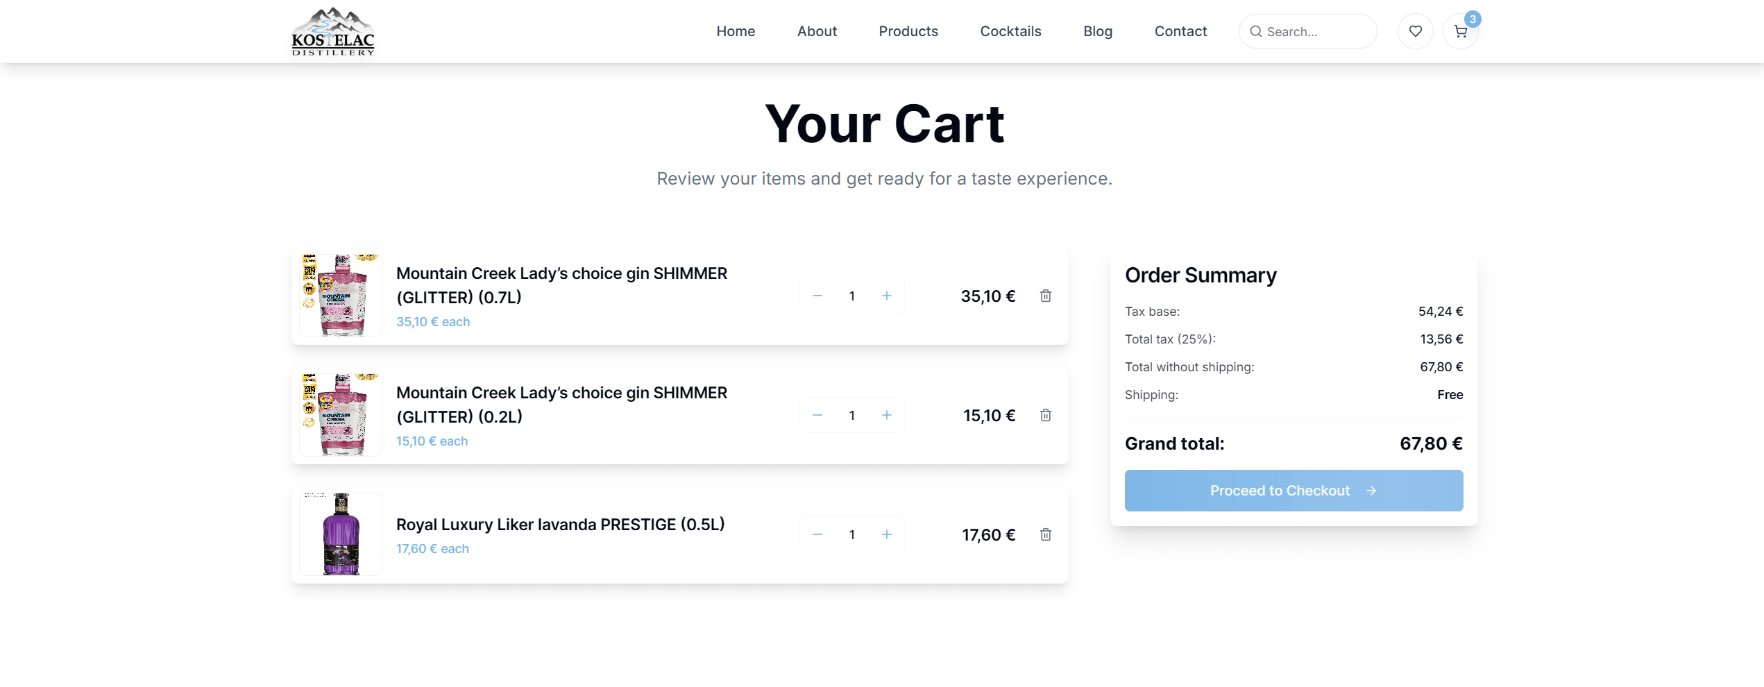The width and height of the screenshot is (1764, 687).
Task: Click the 'Your Cart' page heading
Action: coord(884,124)
